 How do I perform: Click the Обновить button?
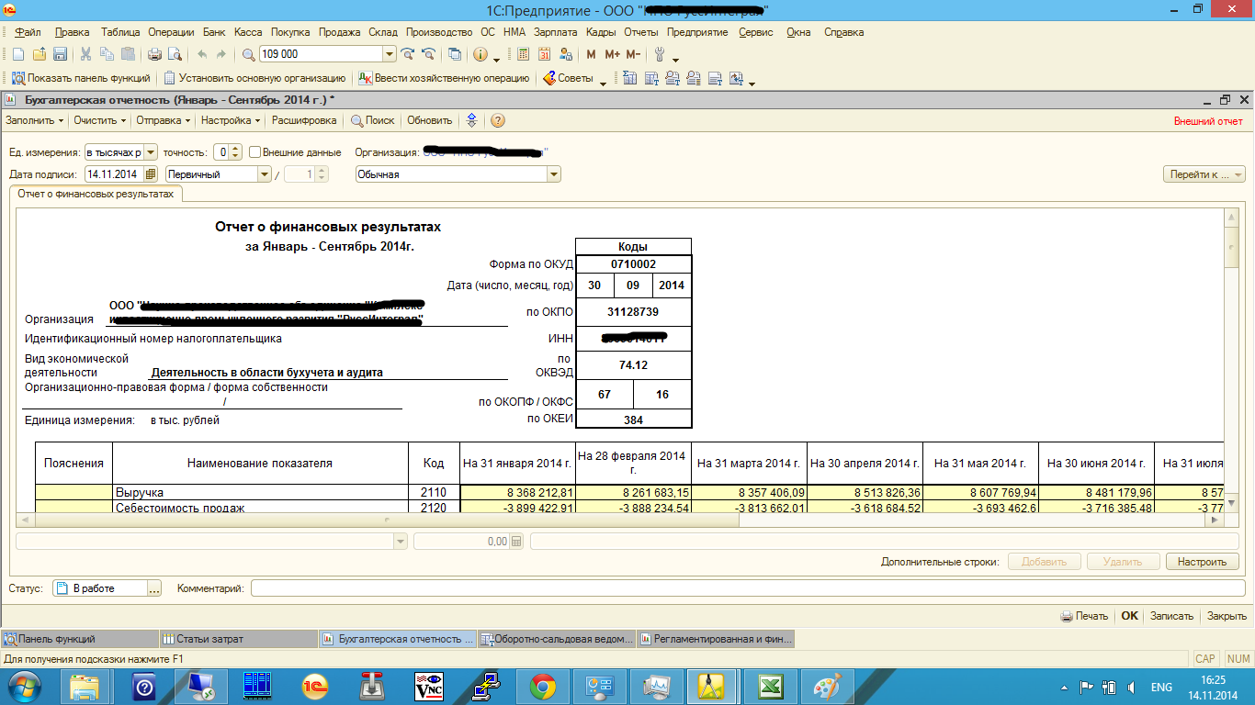tap(430, 120)
